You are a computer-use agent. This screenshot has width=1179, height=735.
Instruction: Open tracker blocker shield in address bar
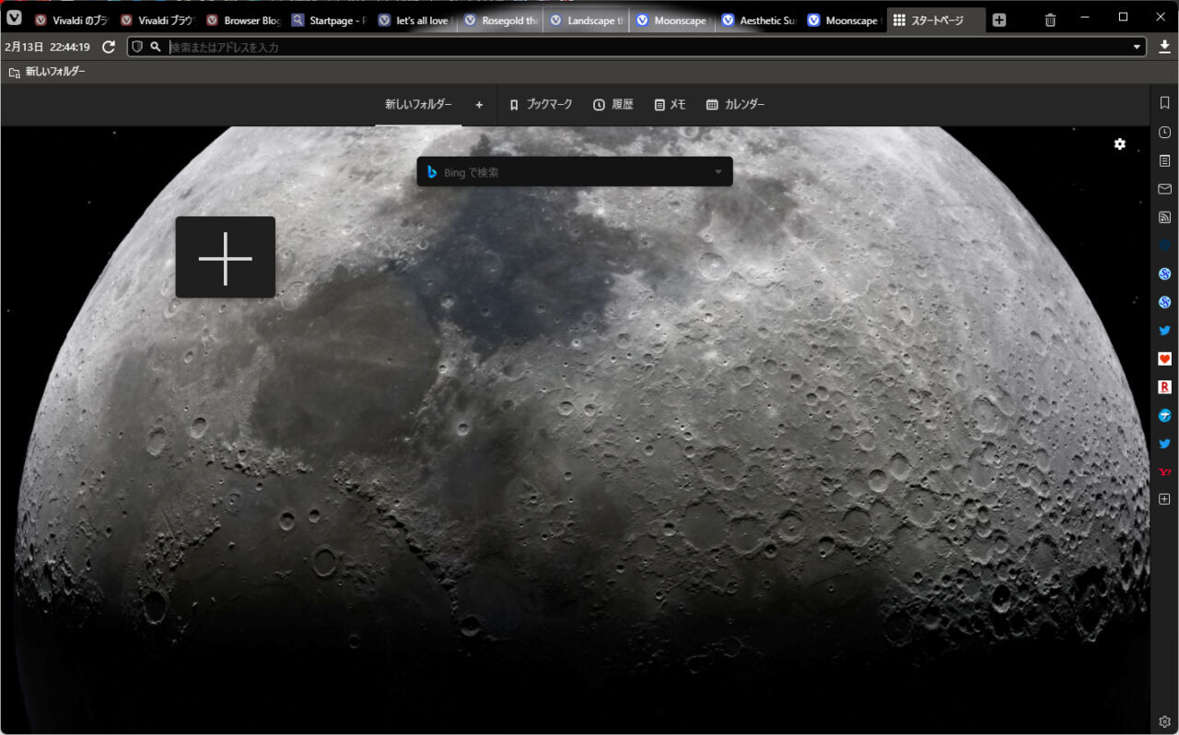[x=137, y=47]
